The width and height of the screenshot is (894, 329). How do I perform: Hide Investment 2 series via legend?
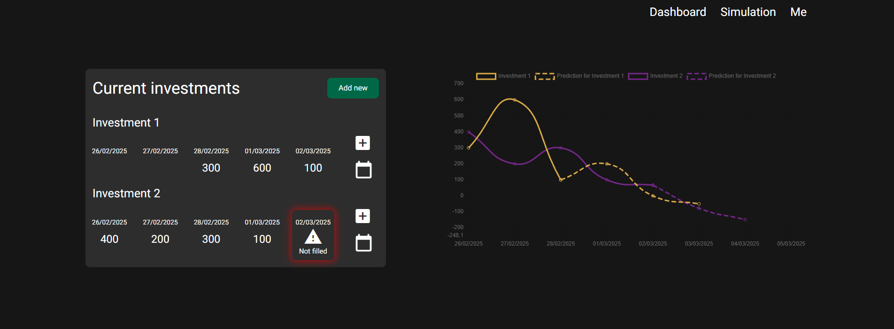[655, 76]
